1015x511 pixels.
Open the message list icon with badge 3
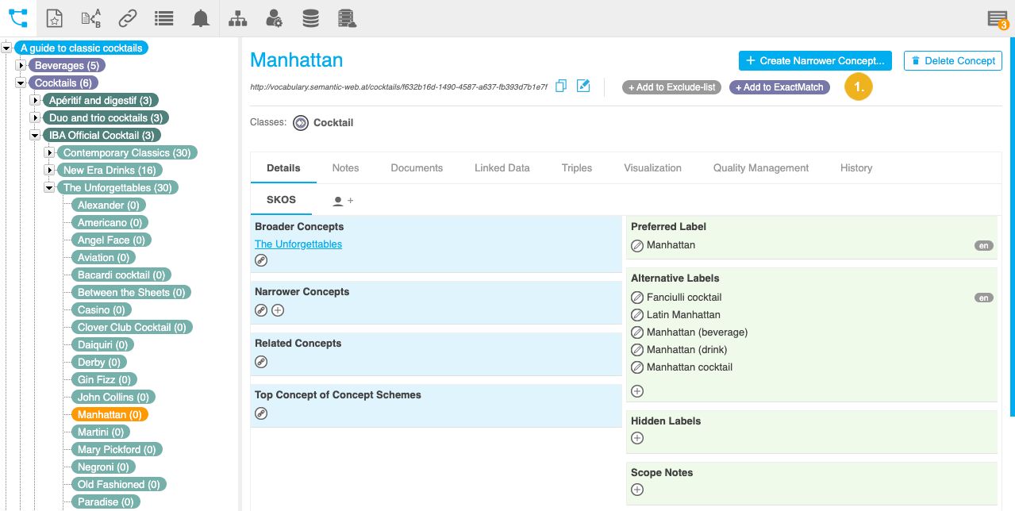pos(997,19)
